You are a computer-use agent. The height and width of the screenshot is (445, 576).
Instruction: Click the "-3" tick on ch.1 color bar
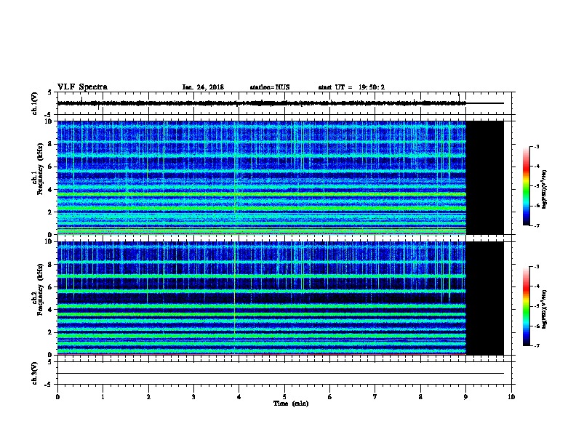537,146
